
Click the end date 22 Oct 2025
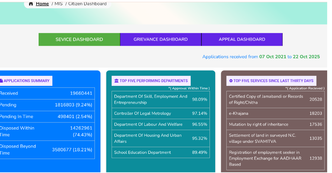[306, 57]
